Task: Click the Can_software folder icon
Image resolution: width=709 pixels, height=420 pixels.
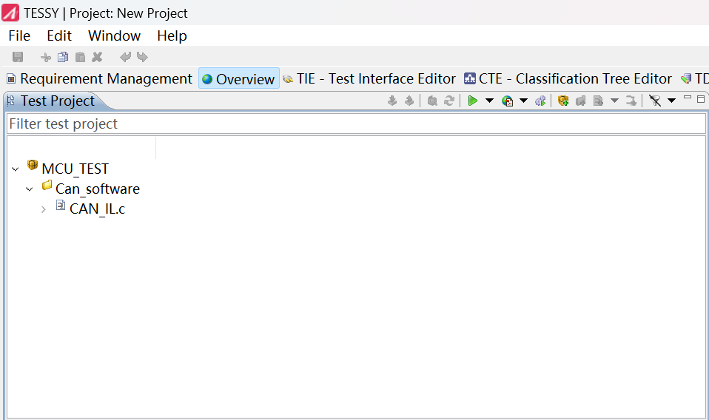Action: coord(47,185)
